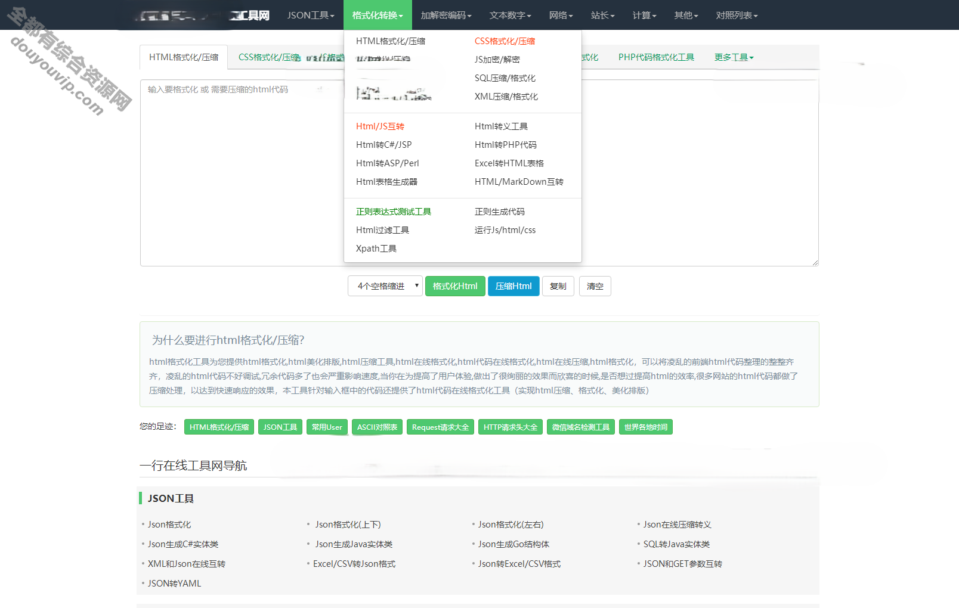The height and width of the screenshot is (608, 959).
Task: Switch to the HTML格式化/压缩 tab
Action: coord(184,57)
